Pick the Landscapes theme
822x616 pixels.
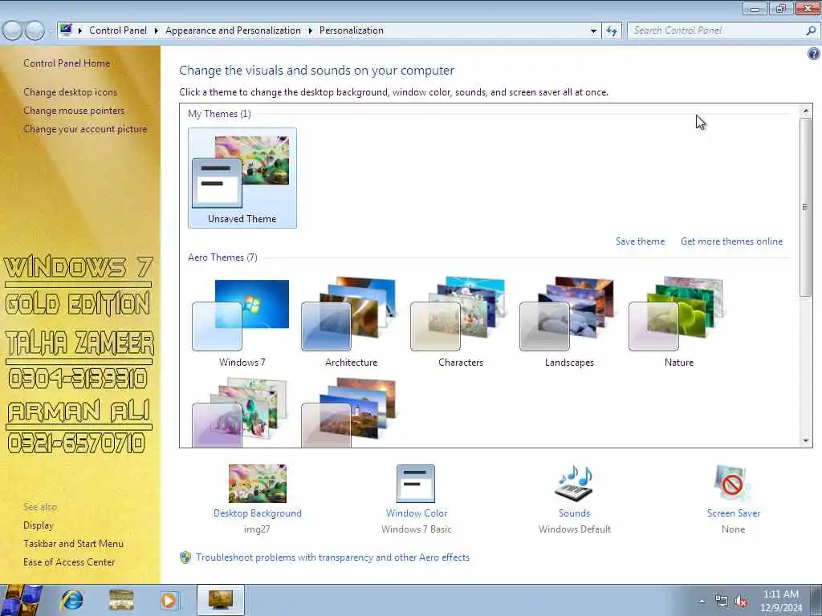[x=569, y=322]
